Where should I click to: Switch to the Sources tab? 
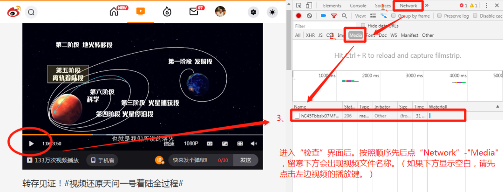(383, 6)
